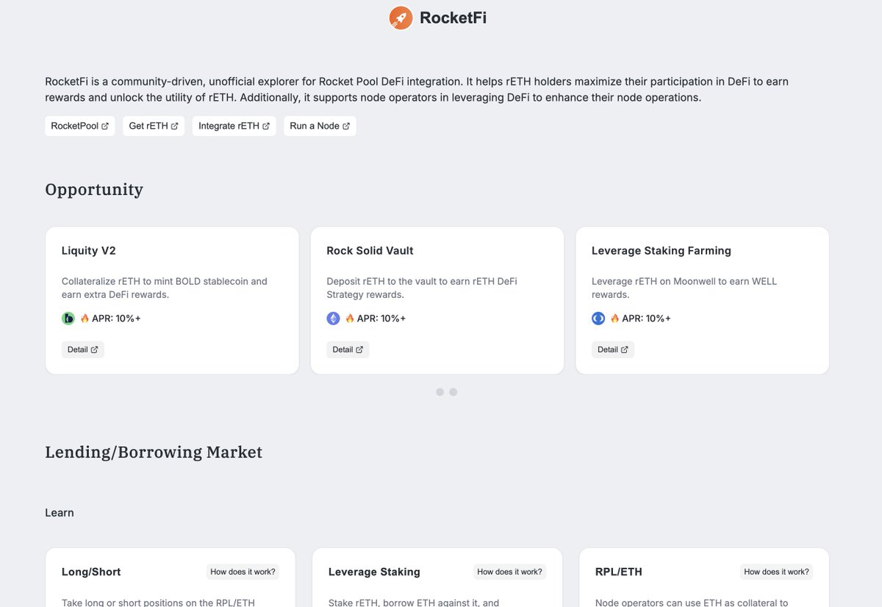Click the Moonwell icon on Leverage Staking Farming card
882x607 pixels.
pyautogui.click(x=597, y=318)
